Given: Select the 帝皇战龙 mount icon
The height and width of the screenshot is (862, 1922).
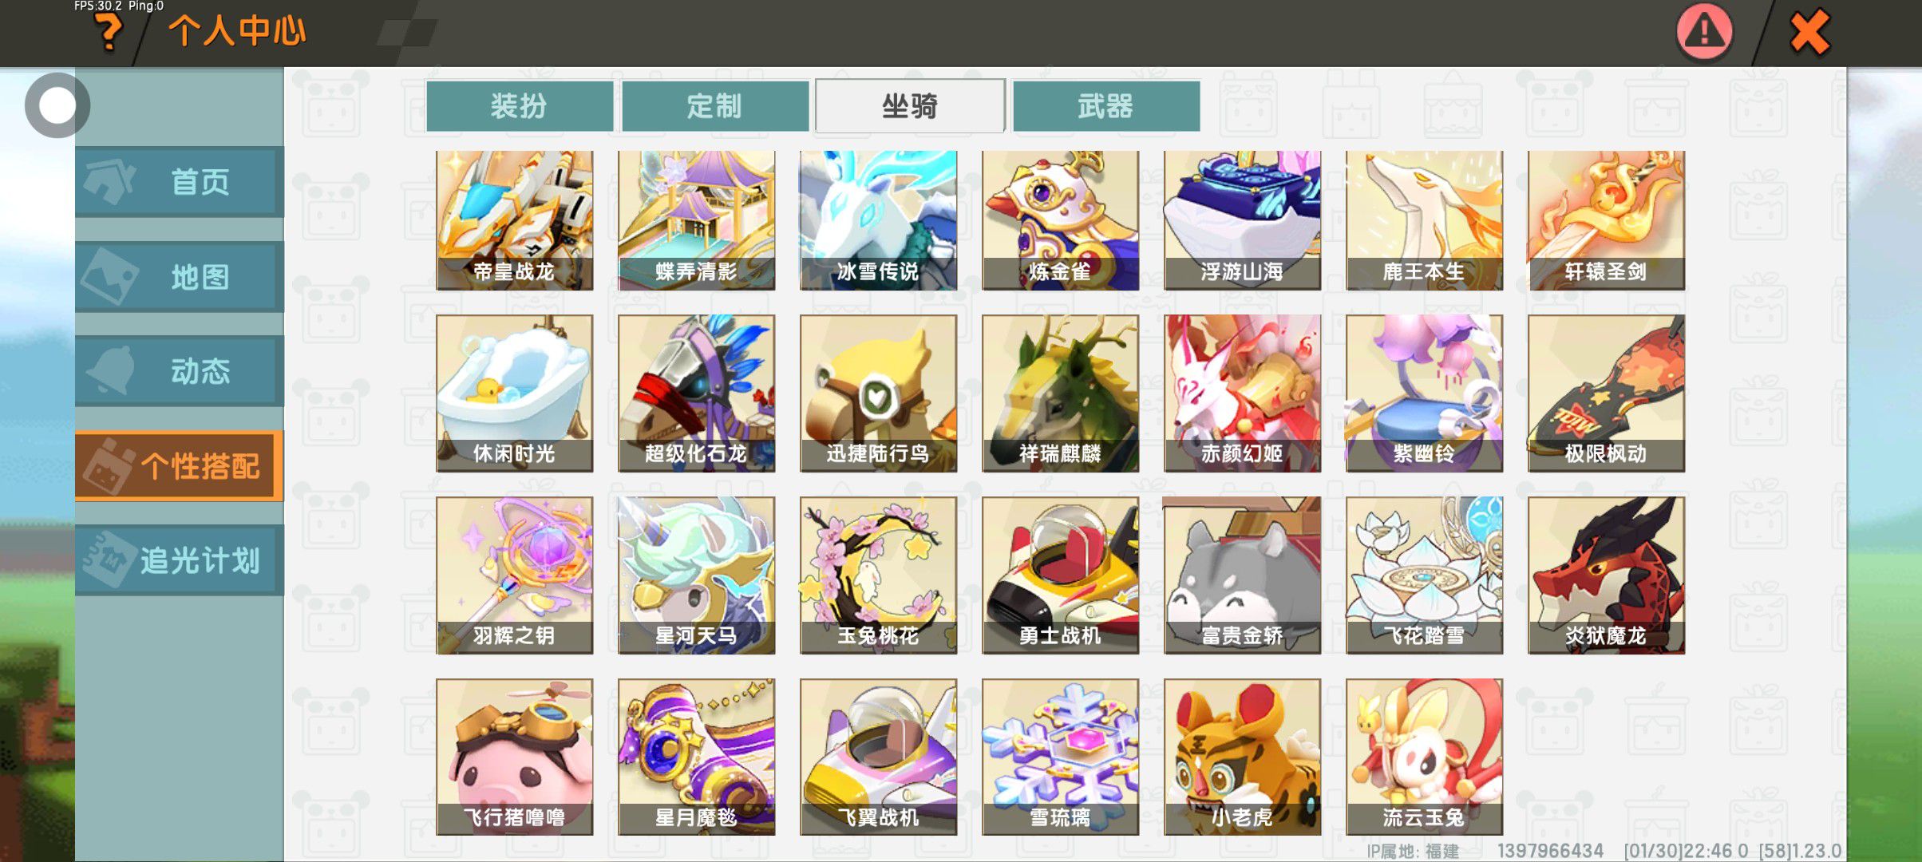Looking at the screenshot, I should [514, 220].
